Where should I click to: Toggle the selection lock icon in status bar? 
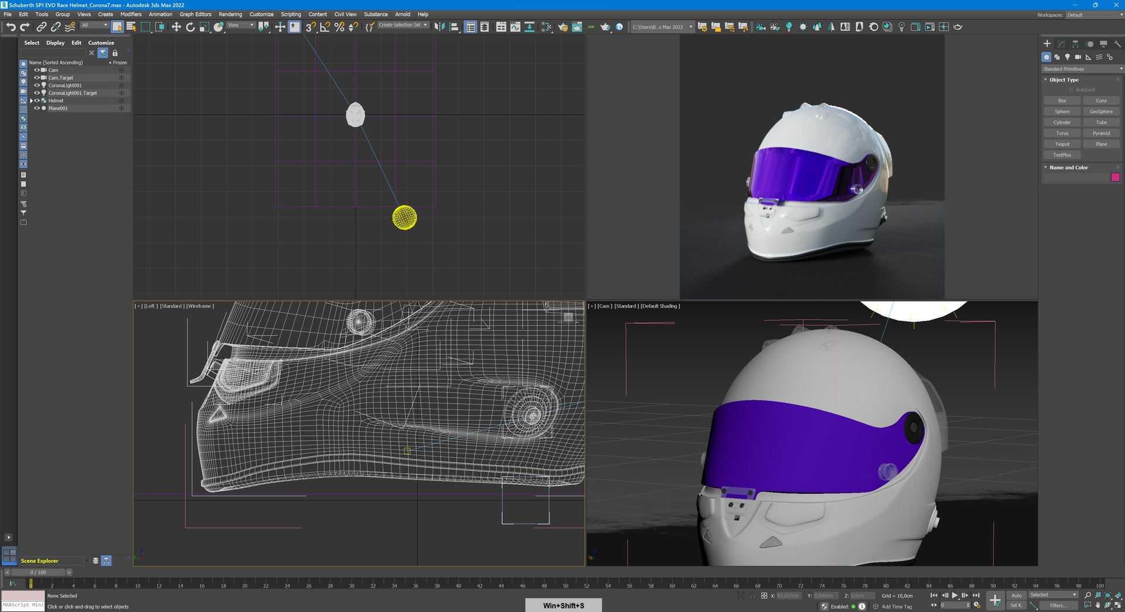coord(753,596)
